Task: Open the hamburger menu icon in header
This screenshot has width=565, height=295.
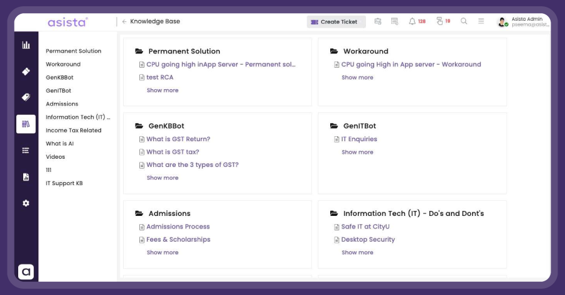Action: tap(481, 21)
